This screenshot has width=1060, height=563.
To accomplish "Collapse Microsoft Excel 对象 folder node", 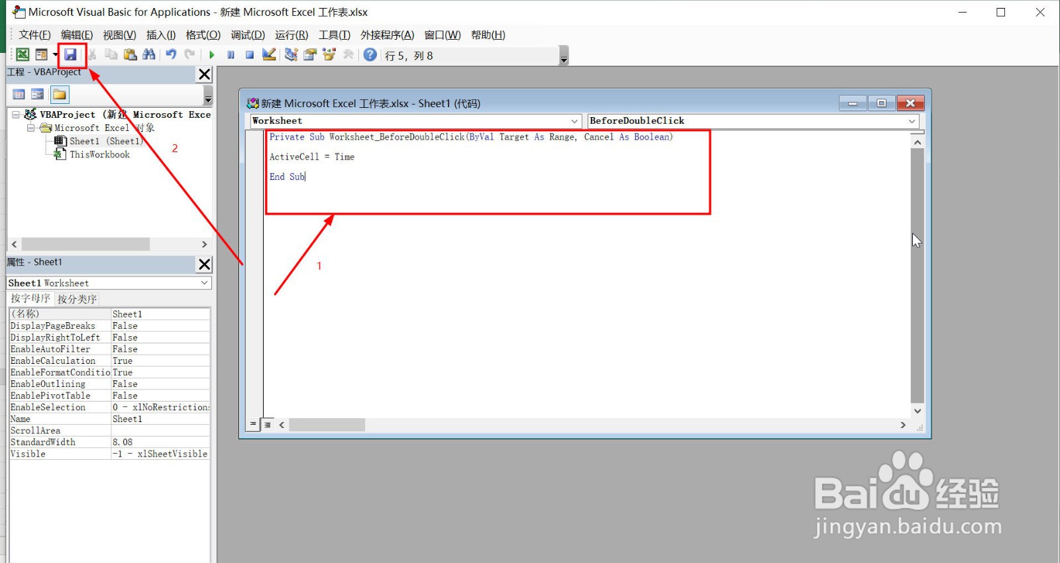I will (x=30, y=128).
